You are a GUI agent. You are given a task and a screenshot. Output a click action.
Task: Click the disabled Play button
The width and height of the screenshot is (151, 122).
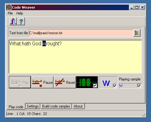tap(20, 82)
